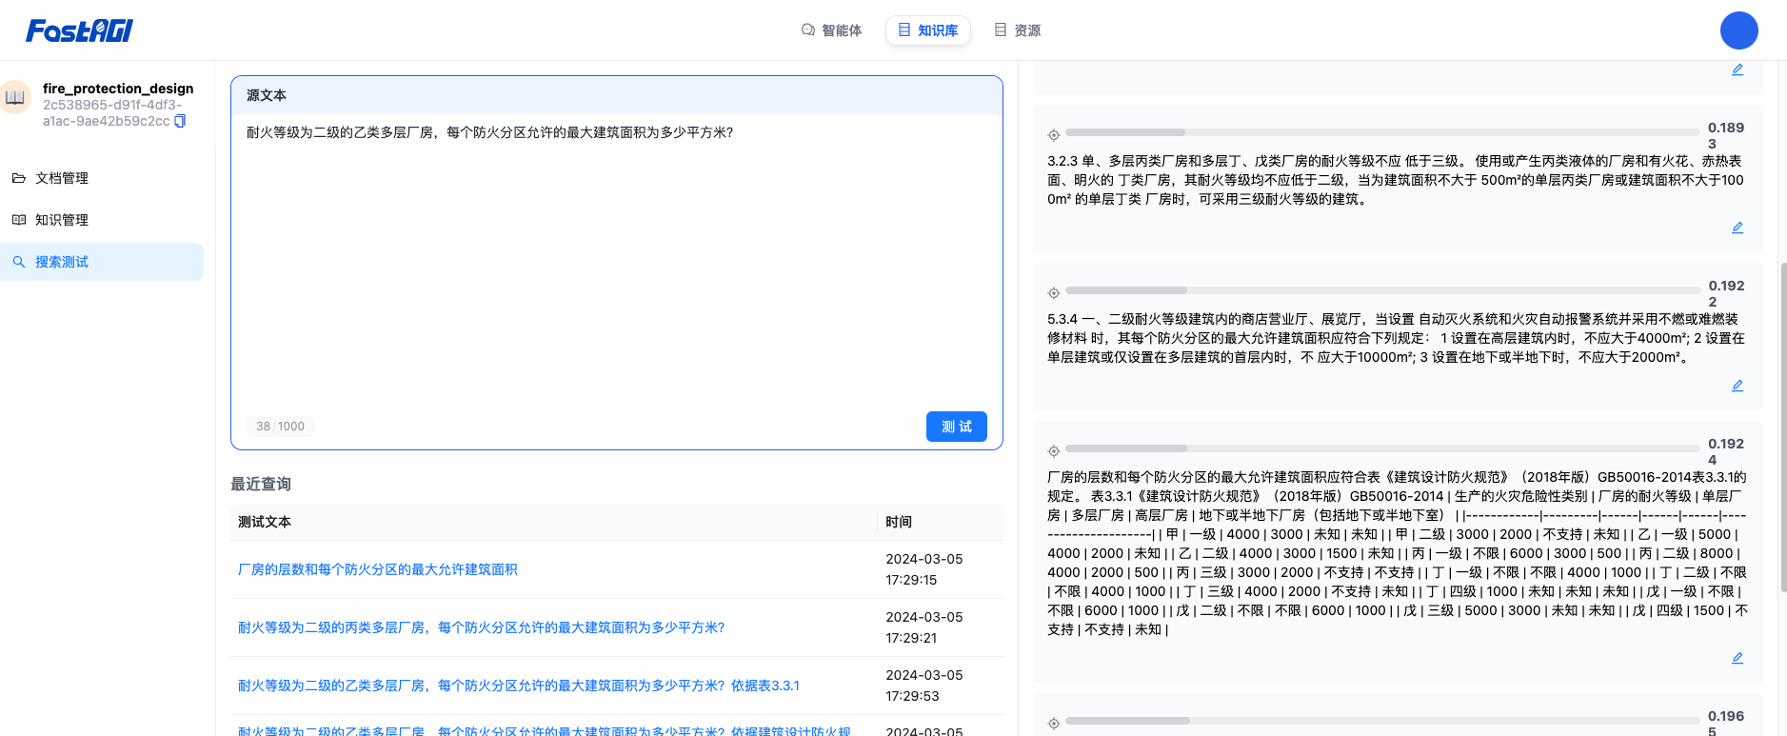Click the 测试 button
The image size is (1787, 736).
pyautogui.click(x=956, y=427)
